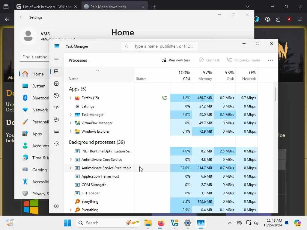The height and width of the screenshot is (230, 307).
Task: Select the Settings app process row
Action: click(x=161, y=106)
